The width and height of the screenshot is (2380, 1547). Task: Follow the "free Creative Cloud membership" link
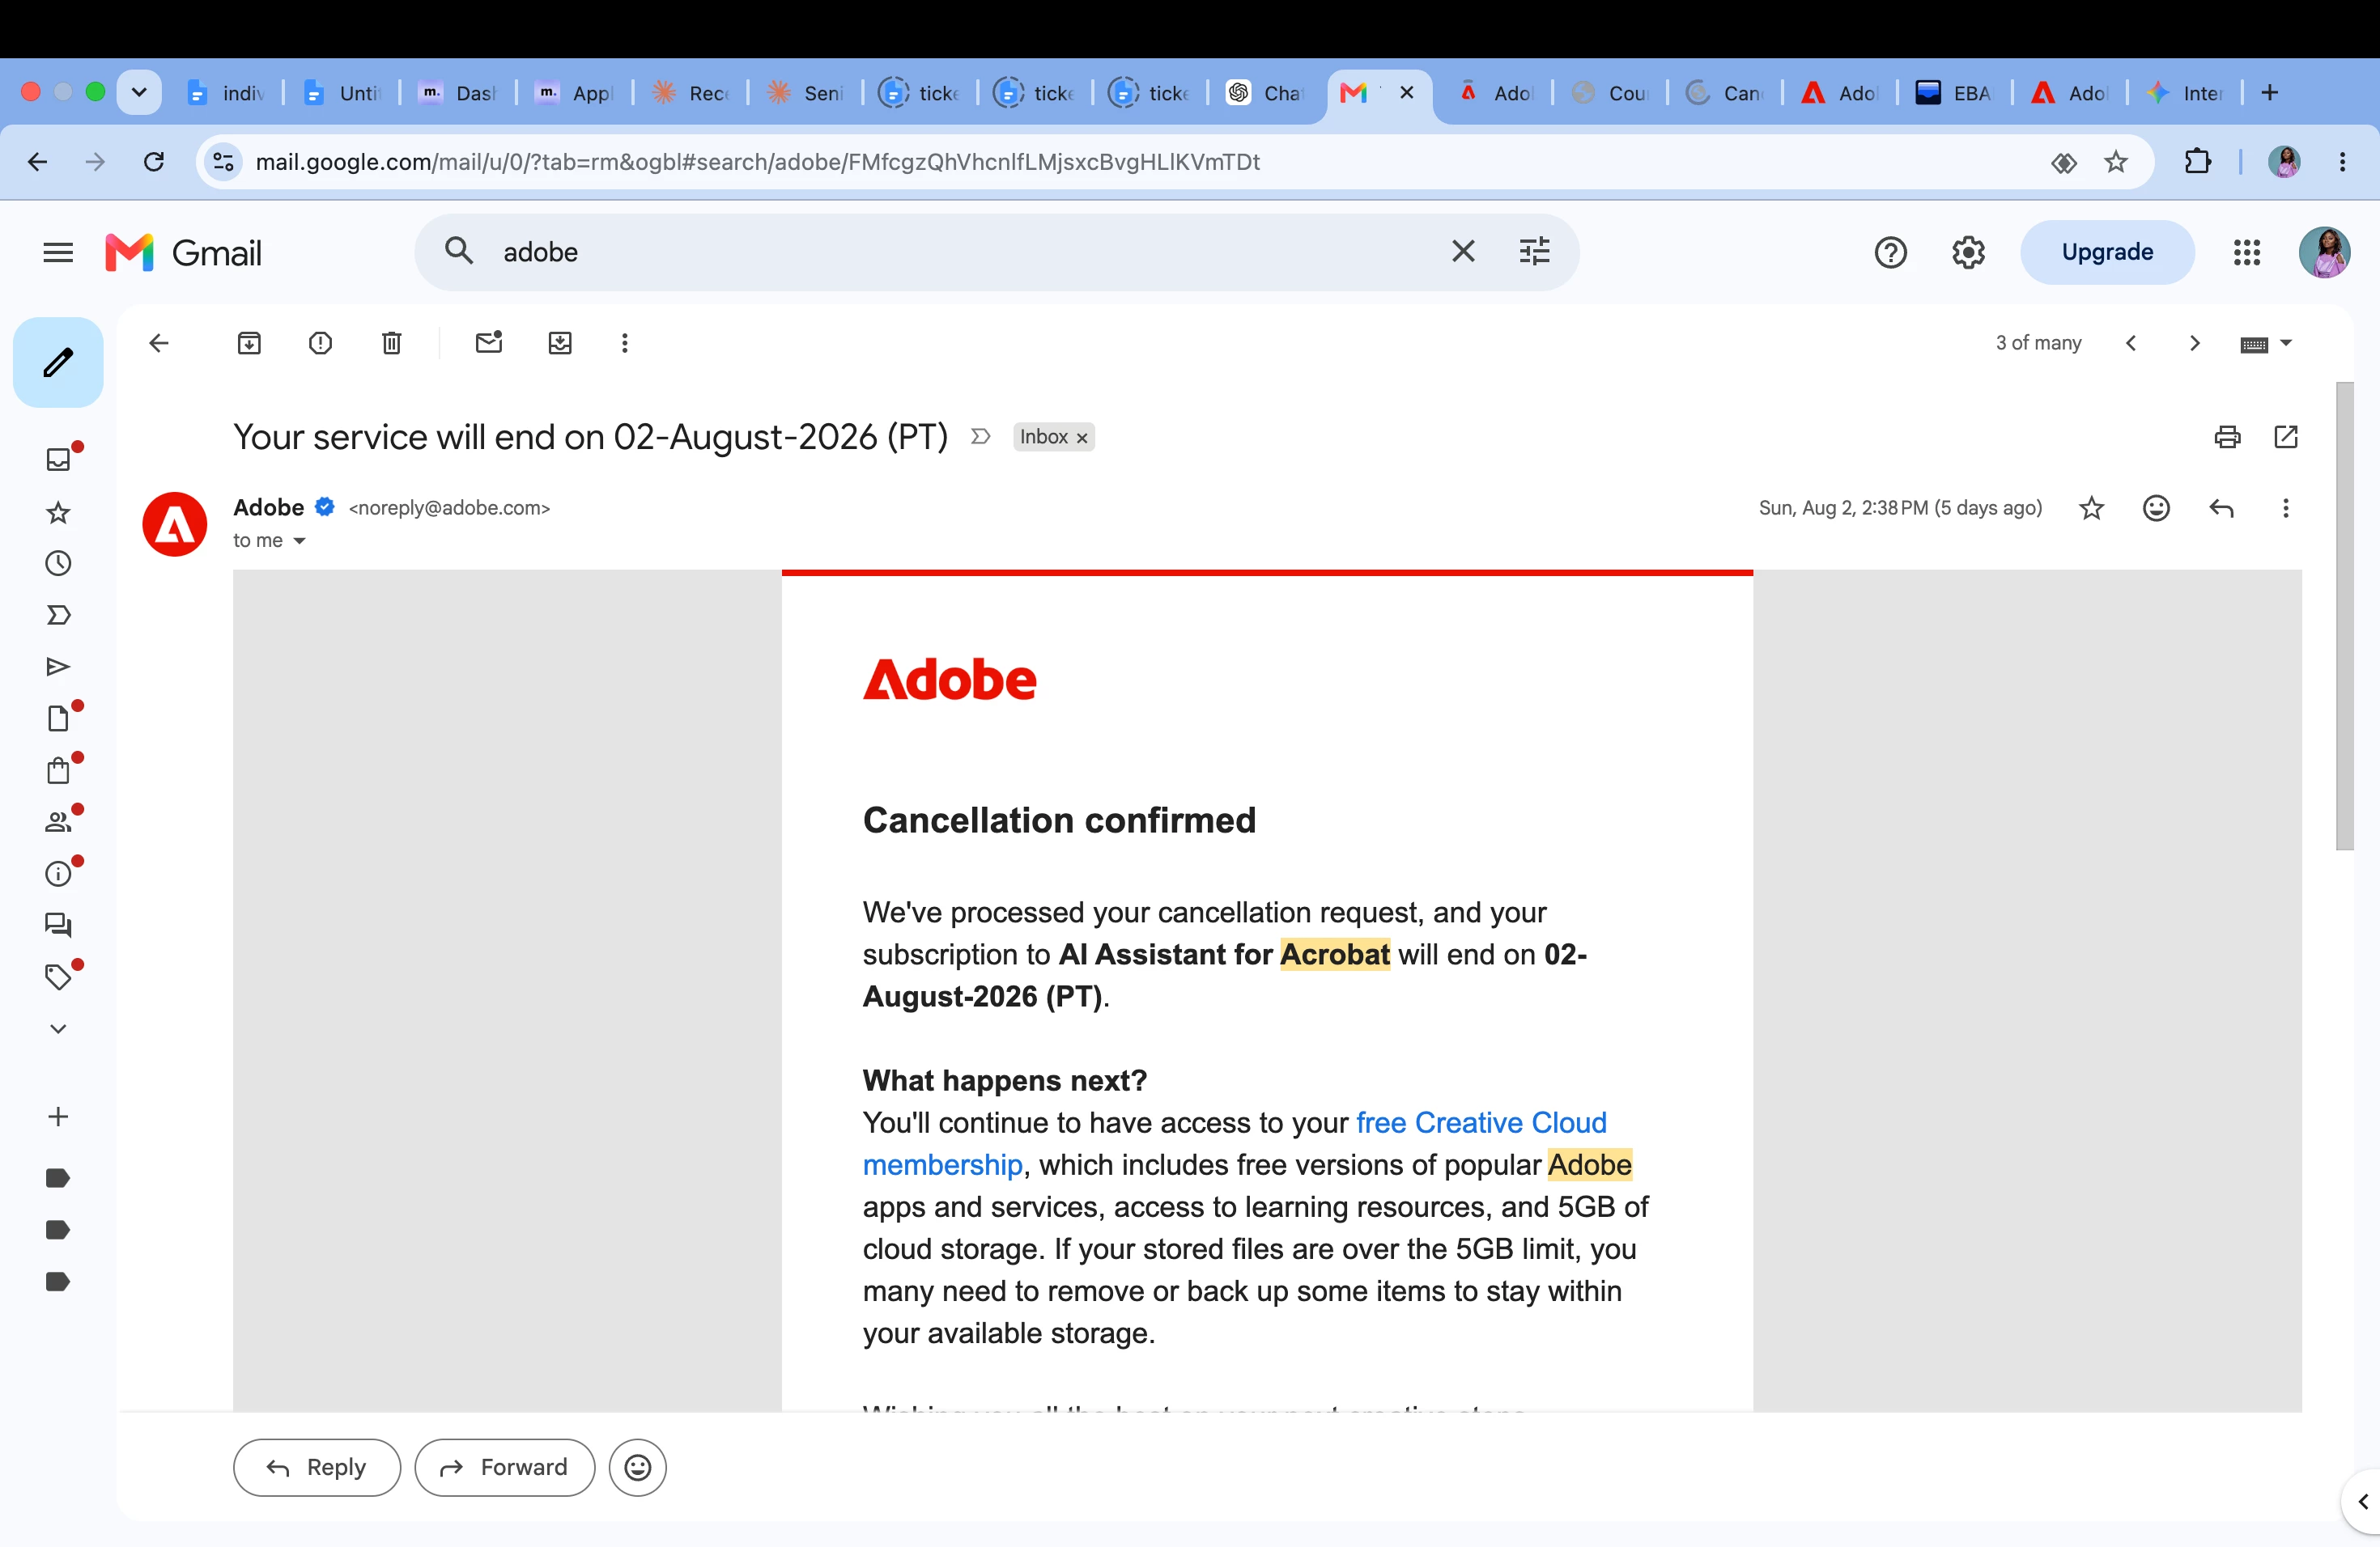1234,1143
